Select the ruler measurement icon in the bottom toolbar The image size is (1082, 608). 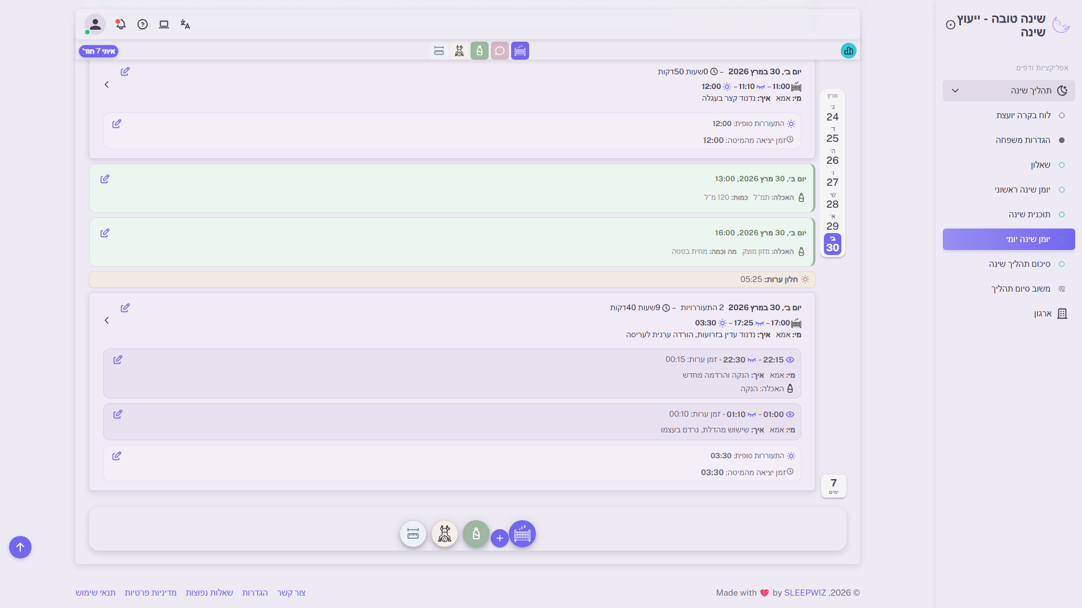pyautogui.click(x=413, y=534)
